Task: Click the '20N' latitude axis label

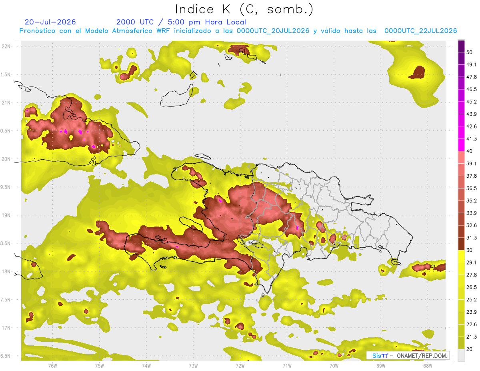Action: [x=6, y=159]
